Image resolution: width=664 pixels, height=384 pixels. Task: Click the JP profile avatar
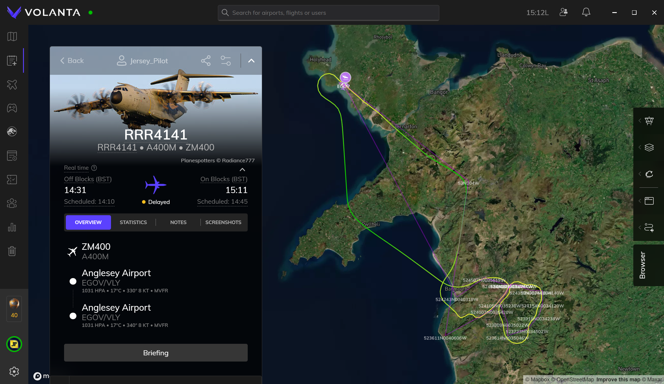(x=14, y=344)
